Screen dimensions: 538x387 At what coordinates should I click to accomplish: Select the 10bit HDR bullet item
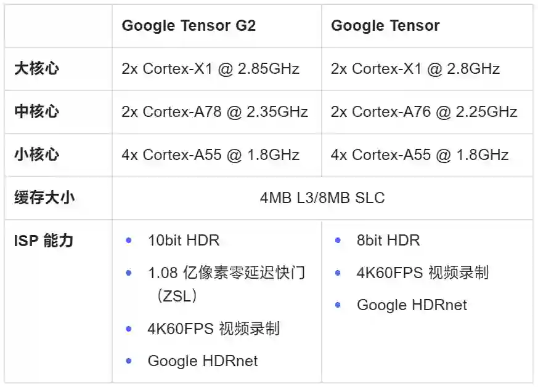coord(184,240)
